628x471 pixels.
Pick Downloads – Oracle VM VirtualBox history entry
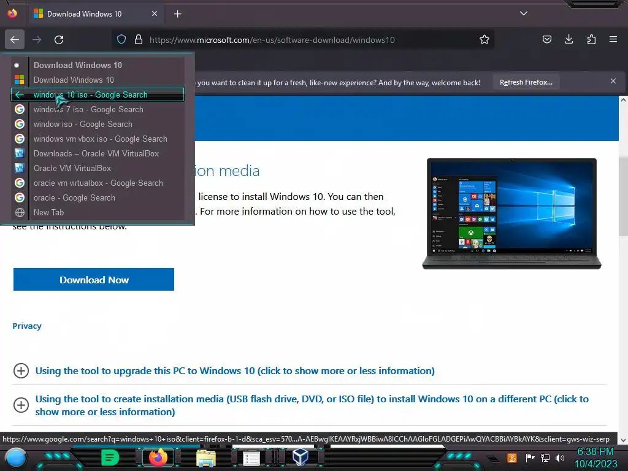[98, 153]
